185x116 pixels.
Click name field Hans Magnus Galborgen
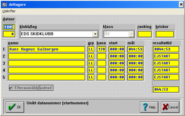pyautogui.click(x=47, y=49)
